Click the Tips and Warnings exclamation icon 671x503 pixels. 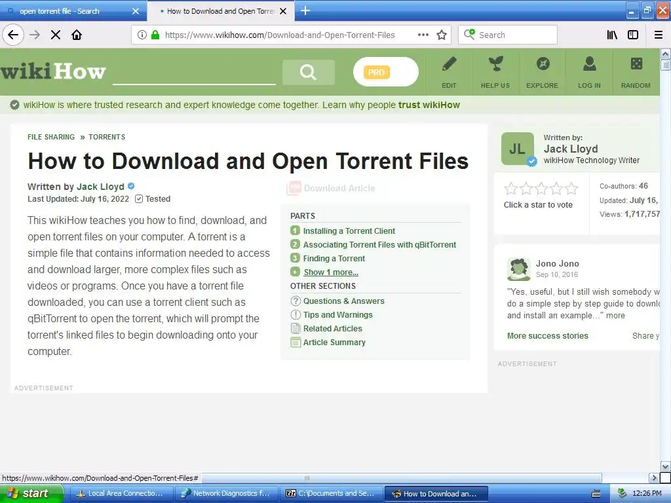point(296,315)
